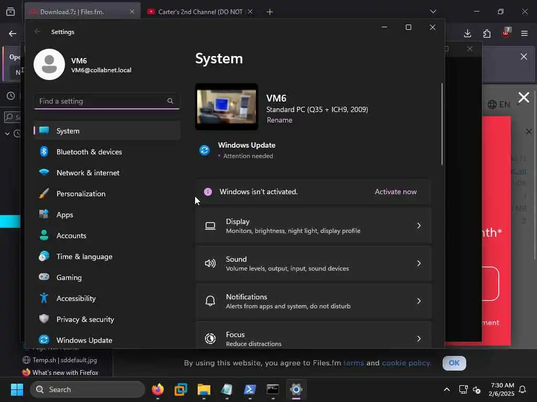
Task: Click the Settings content scrollbar
Action: point(442,124)
